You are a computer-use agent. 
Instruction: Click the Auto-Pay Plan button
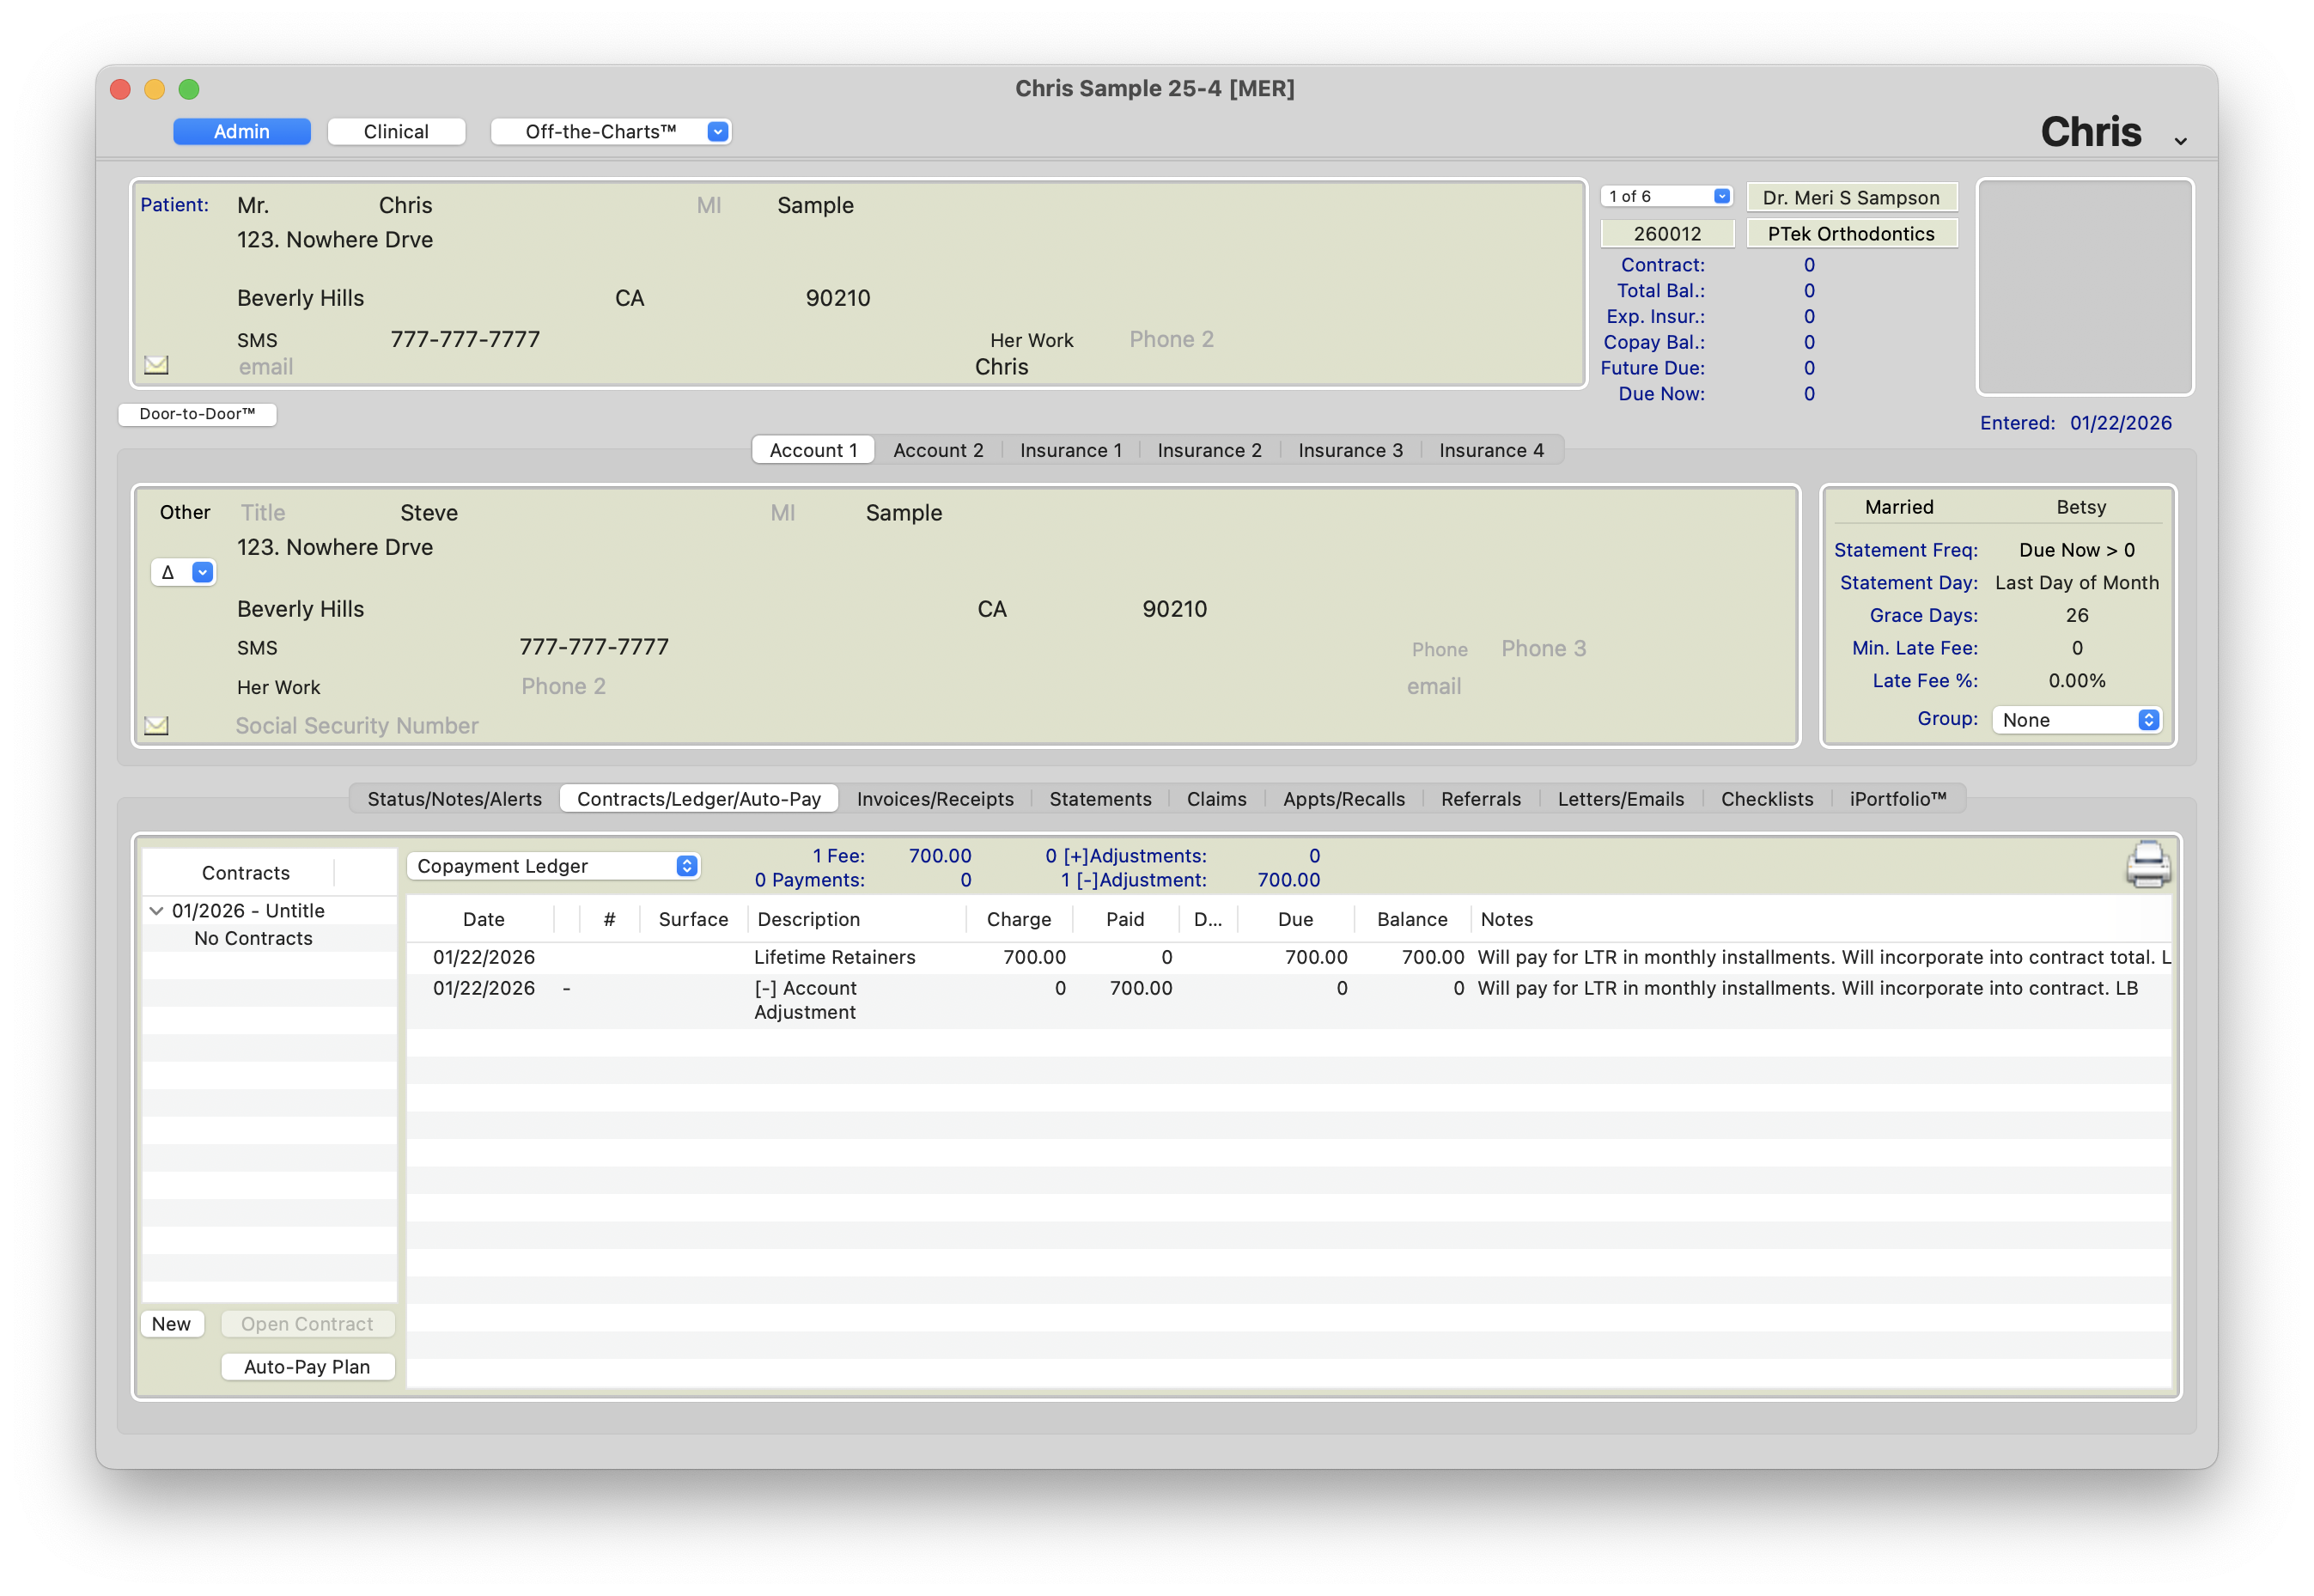coord(307,1367)
